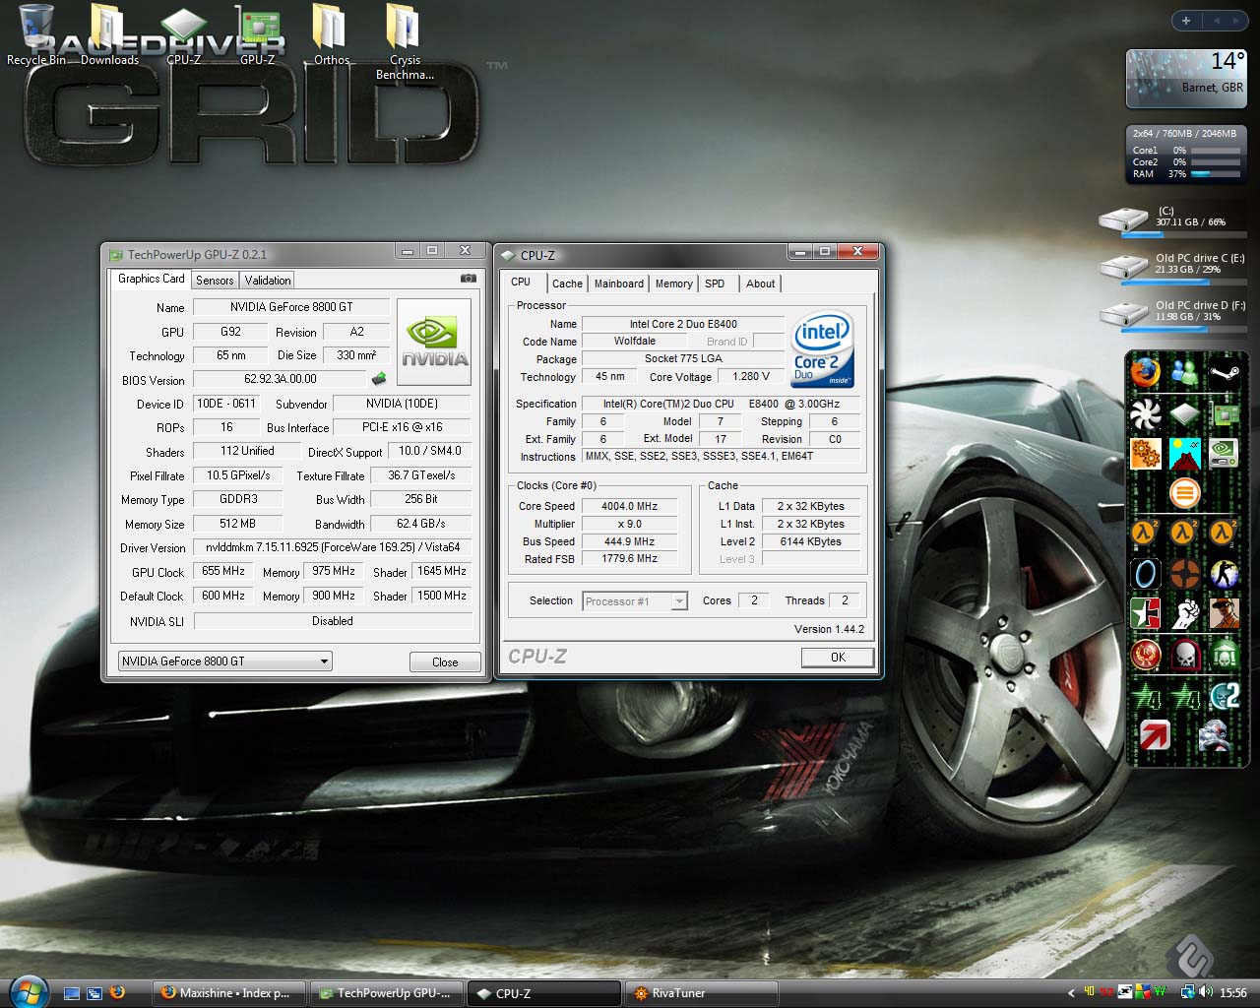Click the volume icon in the system tray

pos(1205,993)
